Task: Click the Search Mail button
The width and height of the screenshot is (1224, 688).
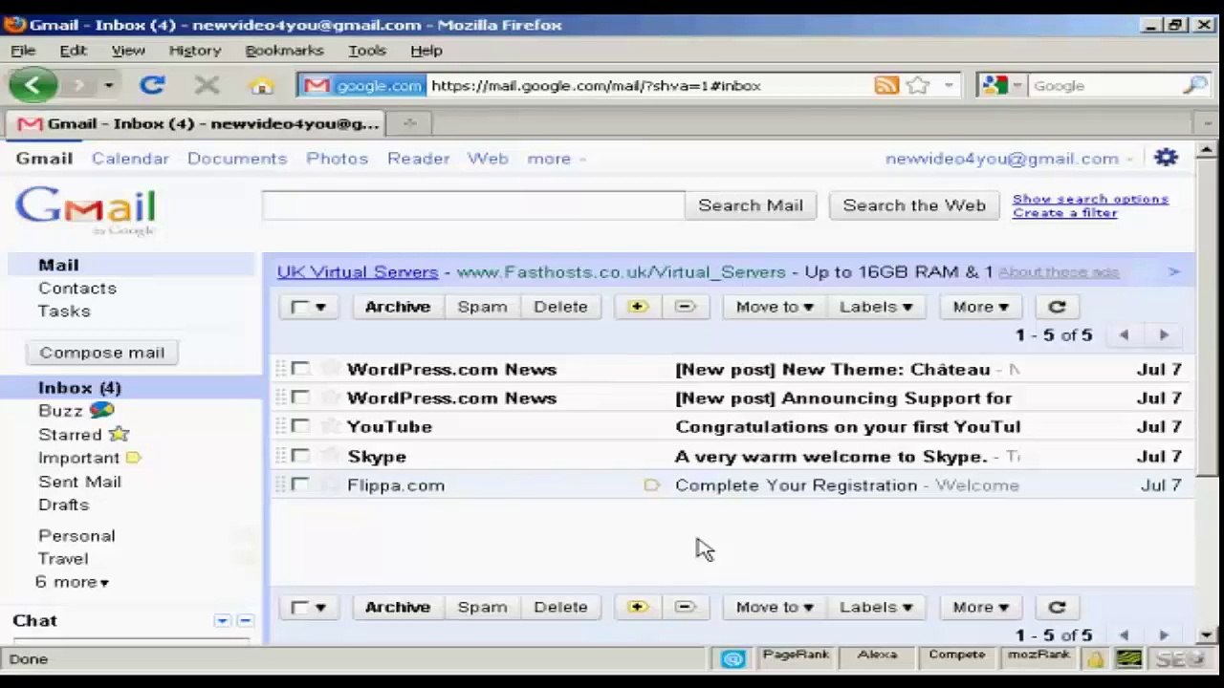Action: [x=751, y=205]
